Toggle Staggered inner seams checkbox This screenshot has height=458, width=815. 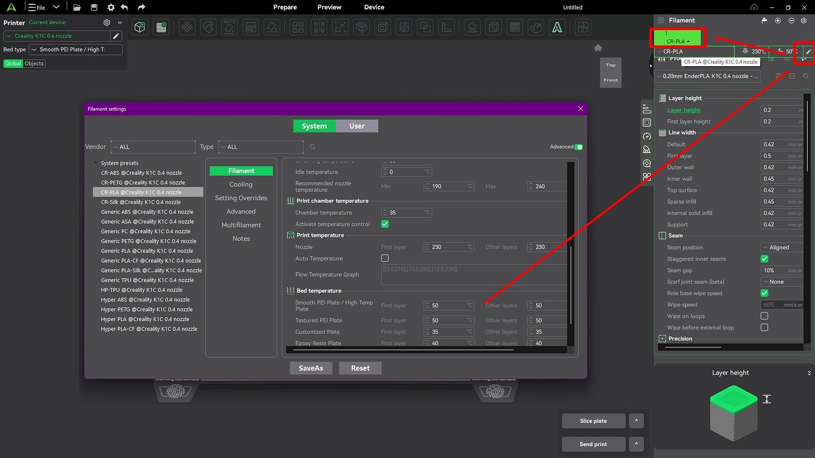click(764, 259)
